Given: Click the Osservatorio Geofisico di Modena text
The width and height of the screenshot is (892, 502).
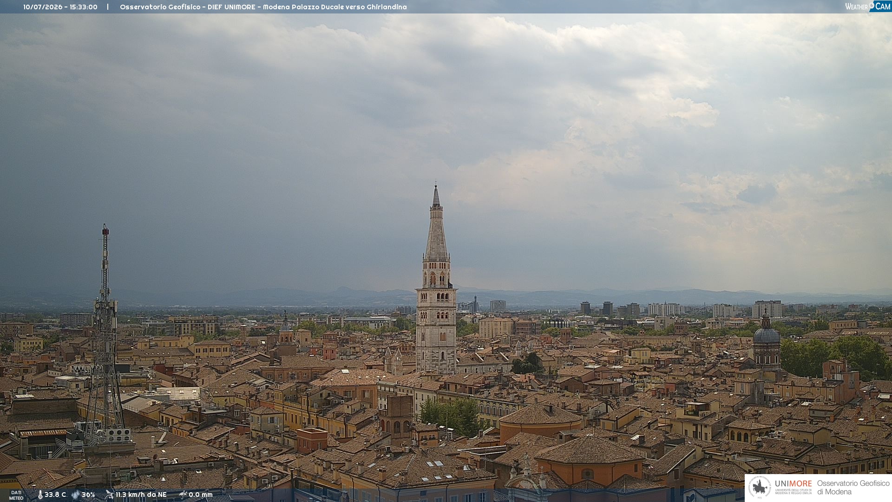Looking at the screenshot, I should click(x=853, y=488).
